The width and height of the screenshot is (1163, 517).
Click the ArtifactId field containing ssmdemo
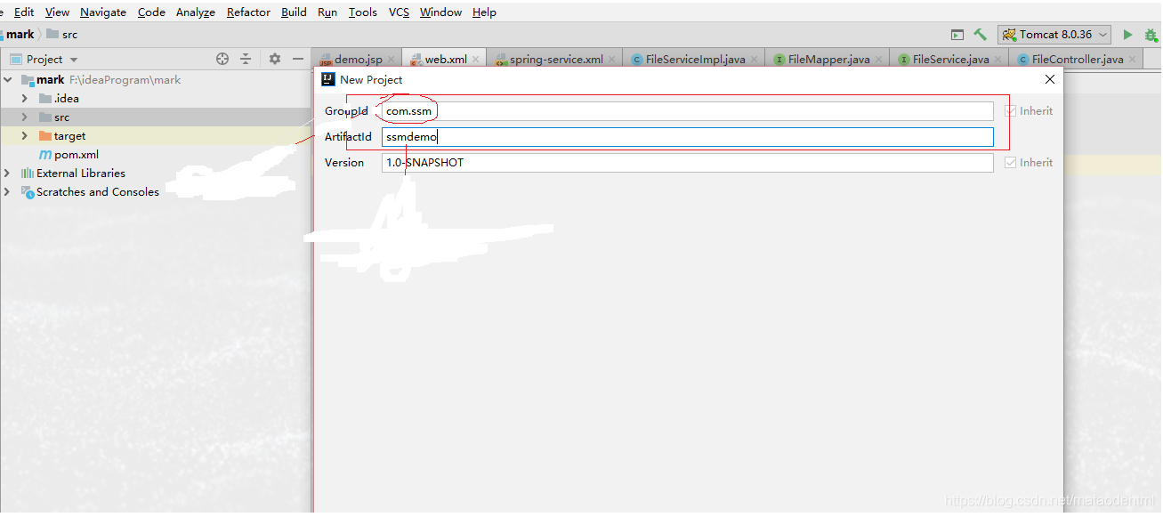tap(687, 137)
